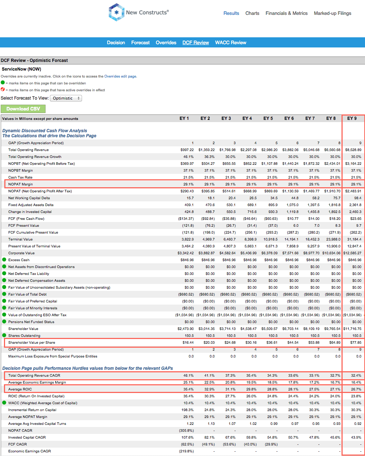Click the EY 1 column header
Image resolution: width=365 pixels, height=456 pixels.
(184, 118)
